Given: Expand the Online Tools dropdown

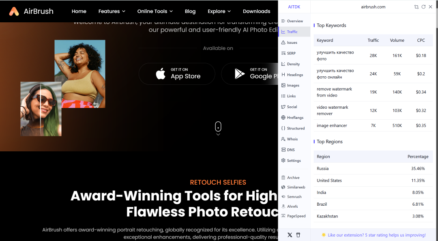Looking at the screenshot, I should click(155, 11).
